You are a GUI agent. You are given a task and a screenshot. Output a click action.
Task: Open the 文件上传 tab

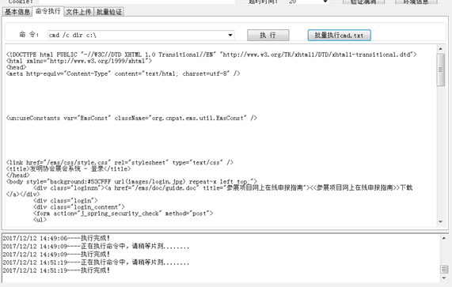pos(78,12)
